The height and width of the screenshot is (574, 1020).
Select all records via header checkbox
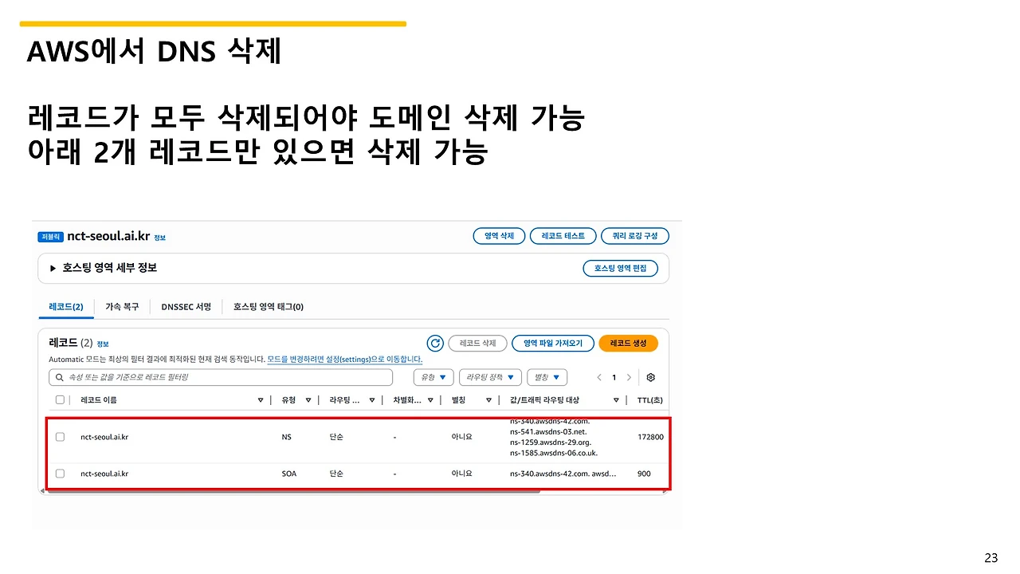[60, 399]
